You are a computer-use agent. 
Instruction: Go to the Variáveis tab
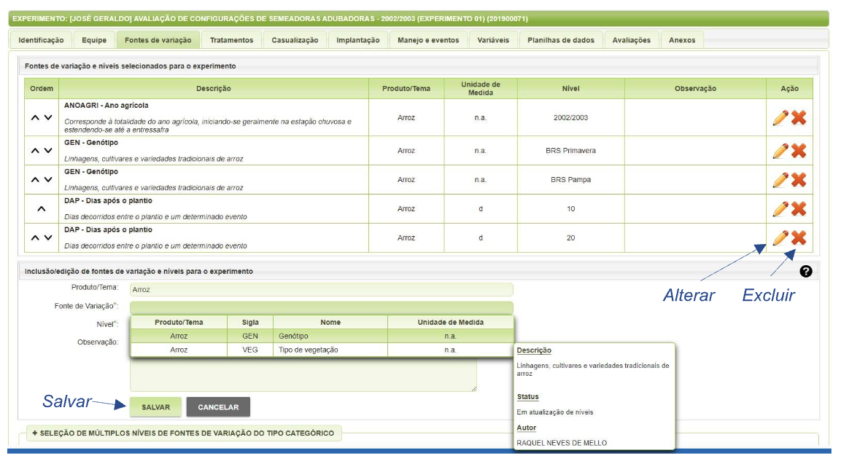(x=493, y=40)
